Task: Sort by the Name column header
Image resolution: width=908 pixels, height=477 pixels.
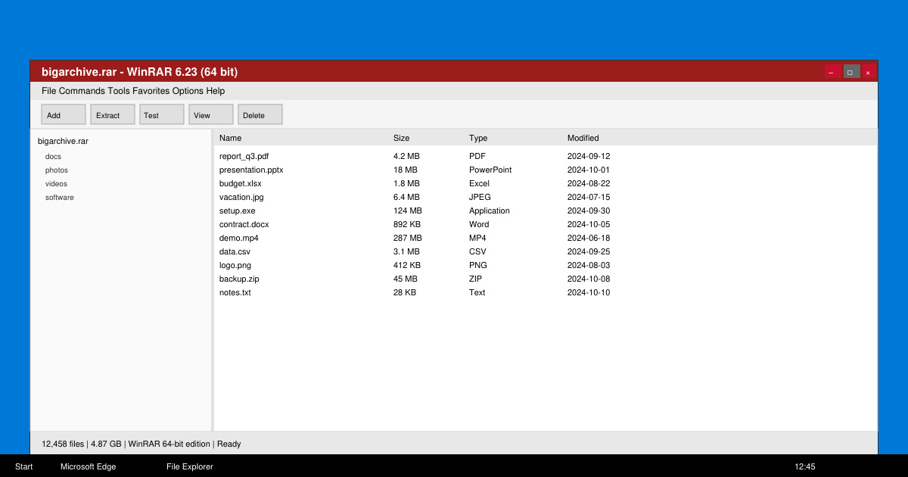Action: point(231,138)
